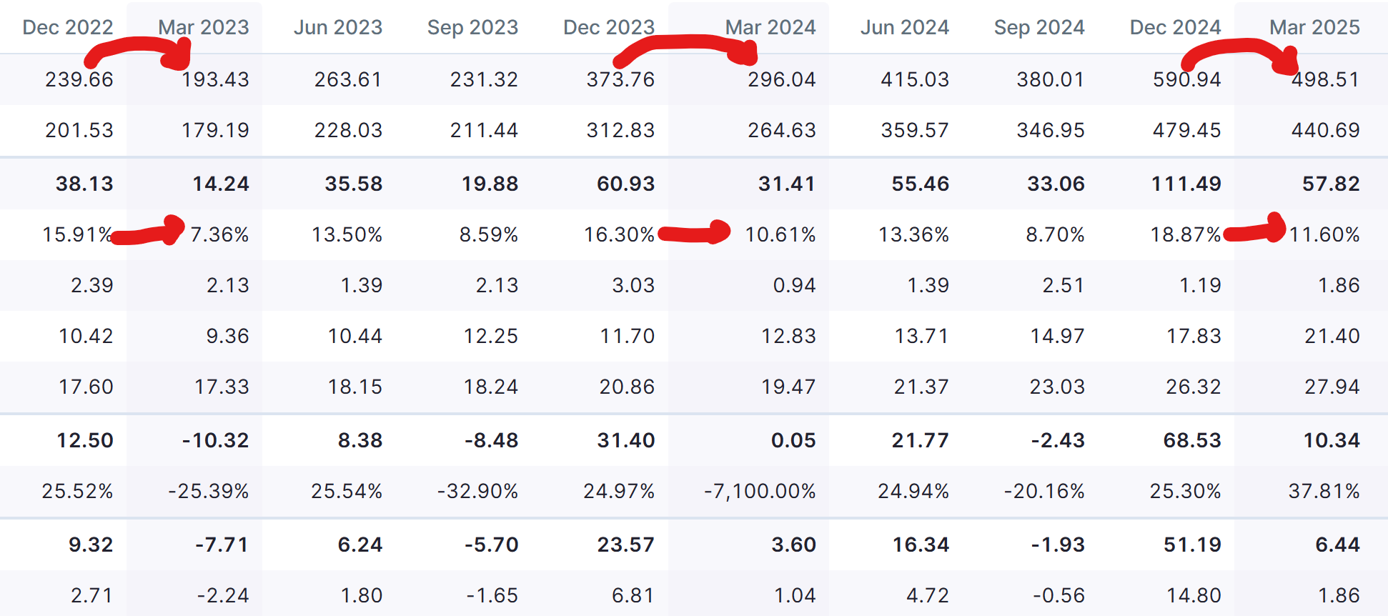Click the bold 111.49 cell
Viewport: 1388px width, 616px height.
coord(1186,184)
